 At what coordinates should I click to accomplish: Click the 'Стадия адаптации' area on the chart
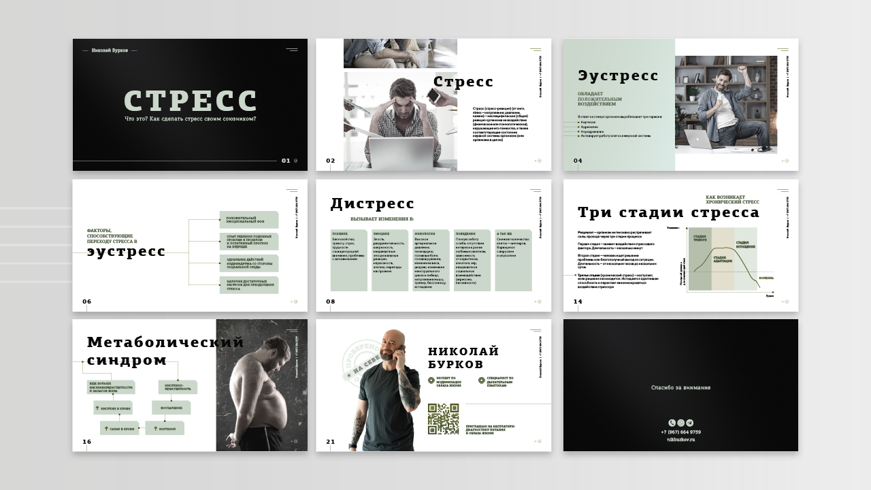coord(723,261)
